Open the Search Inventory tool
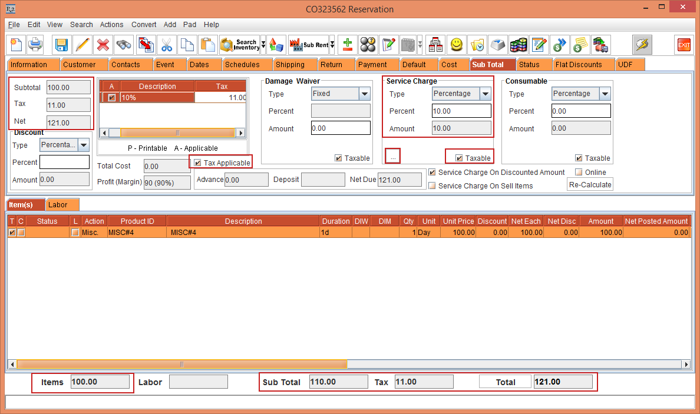Image resolution: width=700 pixels, height=414 pixels. click(x=238, y=45)
